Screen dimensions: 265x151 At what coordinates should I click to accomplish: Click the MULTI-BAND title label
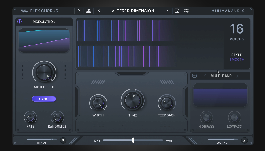[x=221, y=76]
